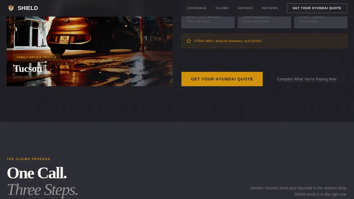Open the Coverage nav item
Image resolution: width=354 pixels, height=199 pixels.
tap(197, 8)
